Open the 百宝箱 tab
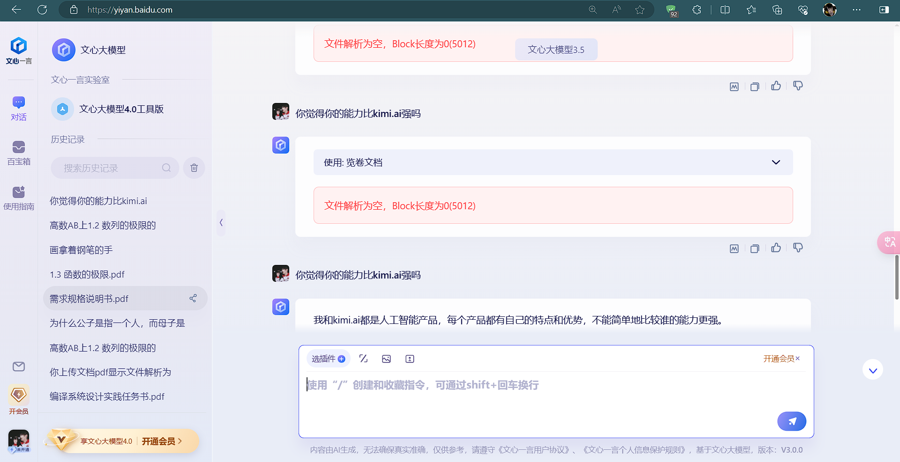Screen dimensions: 900x462 click(x=19, y=154)
